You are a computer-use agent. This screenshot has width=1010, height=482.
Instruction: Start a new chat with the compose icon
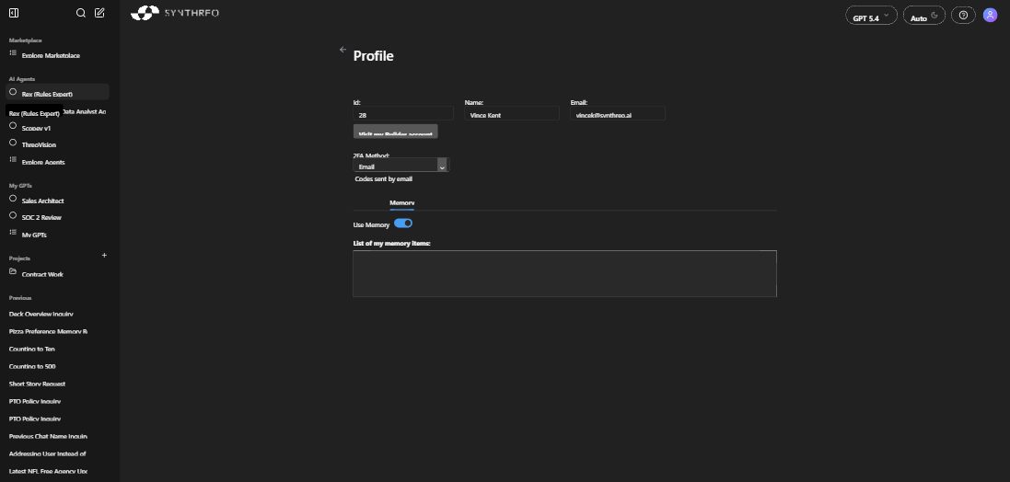click(x=99, y=13)
